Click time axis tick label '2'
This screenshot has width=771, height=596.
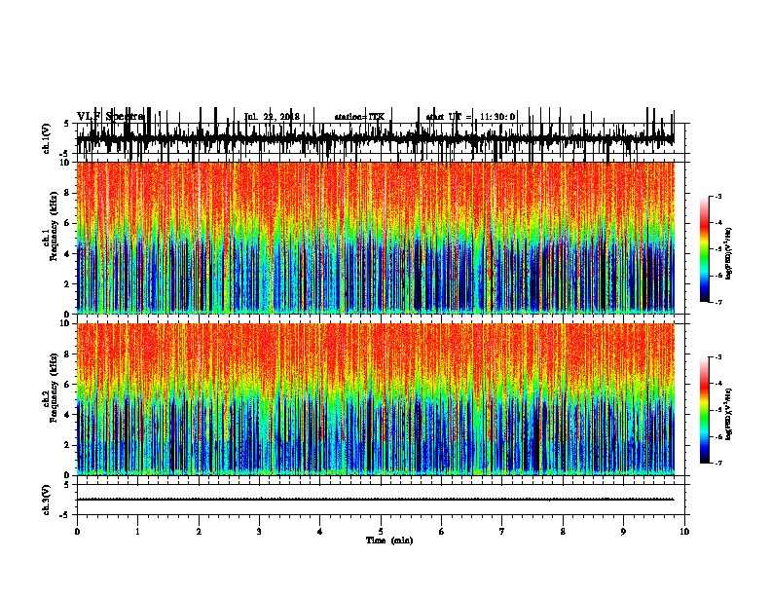[199, 531]
